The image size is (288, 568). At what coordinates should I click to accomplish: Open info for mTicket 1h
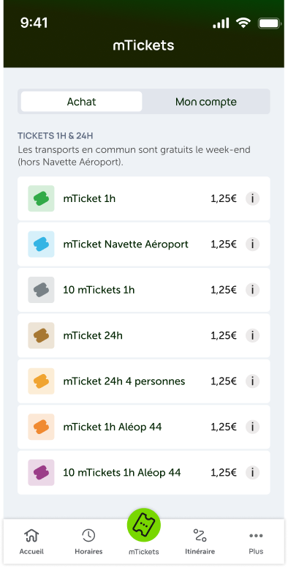pyautogui.click(x=252, y=198)
